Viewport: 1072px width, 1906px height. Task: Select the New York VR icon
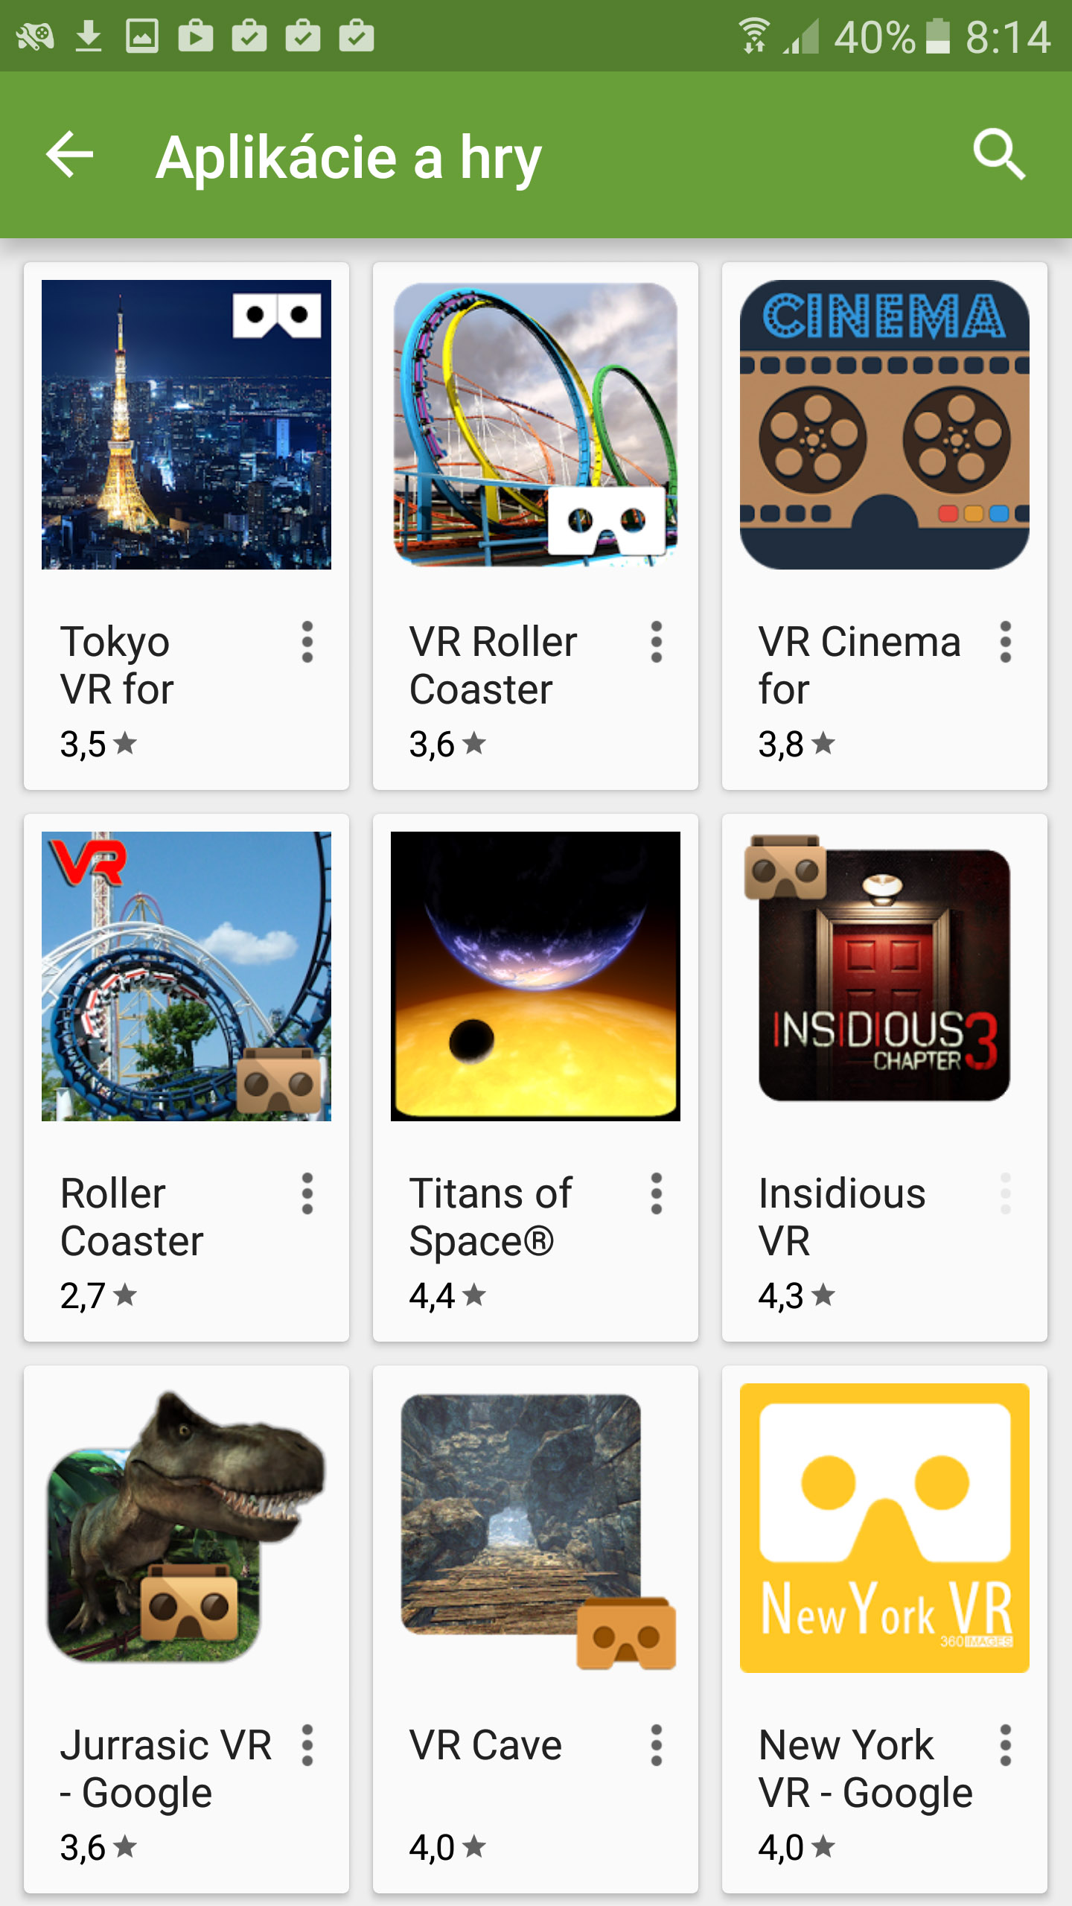pyautogui.click(x=884, y=1528)
